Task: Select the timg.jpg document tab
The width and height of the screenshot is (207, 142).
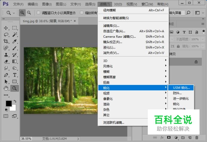Action: coord(49,21)
